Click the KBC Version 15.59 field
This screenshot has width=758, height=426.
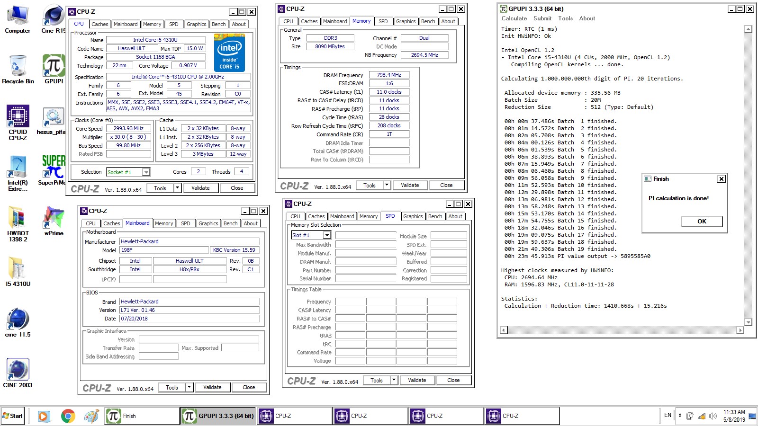[x=234, y=250]
